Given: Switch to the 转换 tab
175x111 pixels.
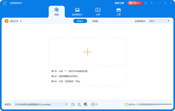Looking at the screenshot, I should click(x=57, y=12).
